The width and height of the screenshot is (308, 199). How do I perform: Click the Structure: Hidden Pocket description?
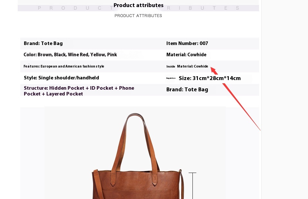[x=79, y=91]
